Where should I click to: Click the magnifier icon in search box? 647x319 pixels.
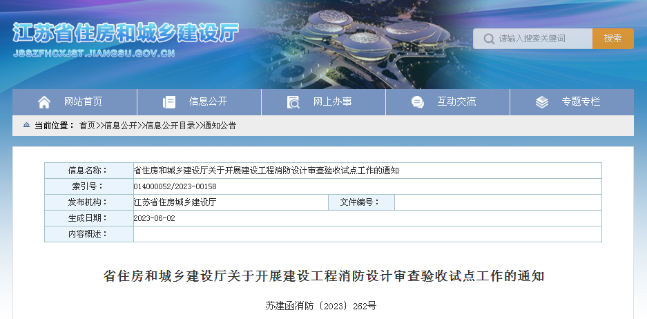click(489, 39)
